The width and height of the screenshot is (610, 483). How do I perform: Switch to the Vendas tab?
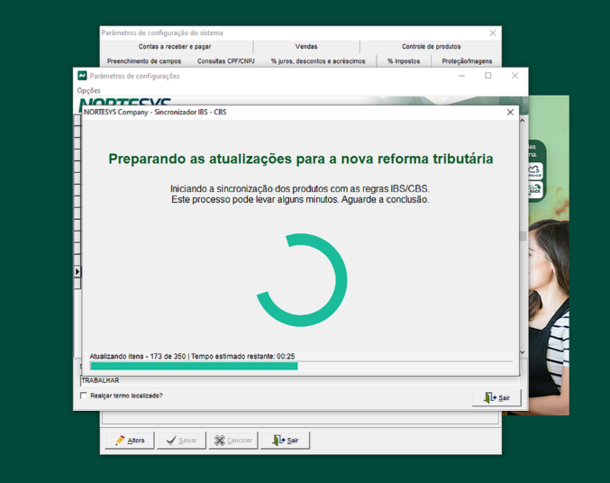305,47
